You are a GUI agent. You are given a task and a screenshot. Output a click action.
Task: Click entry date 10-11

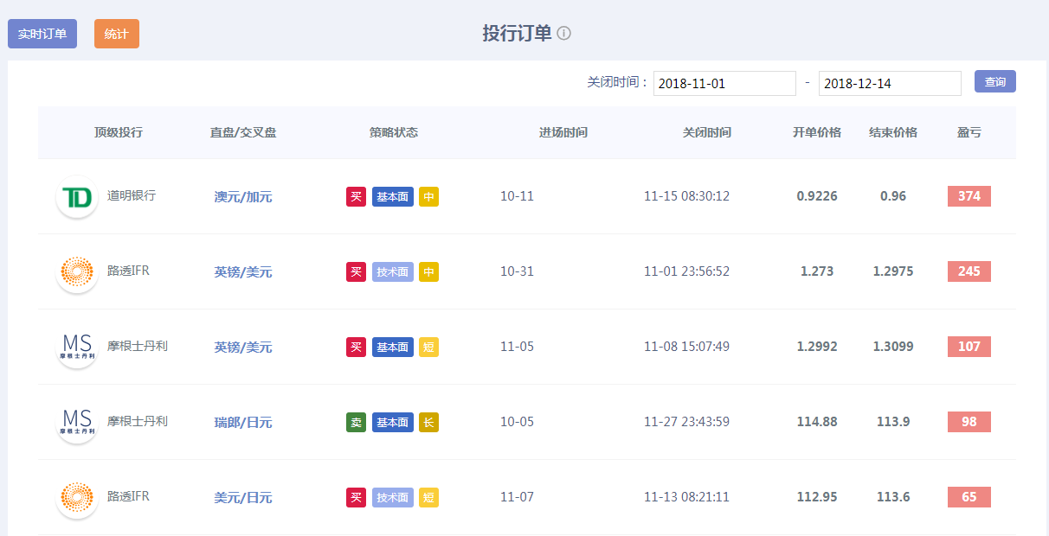[x=518, y=196]
